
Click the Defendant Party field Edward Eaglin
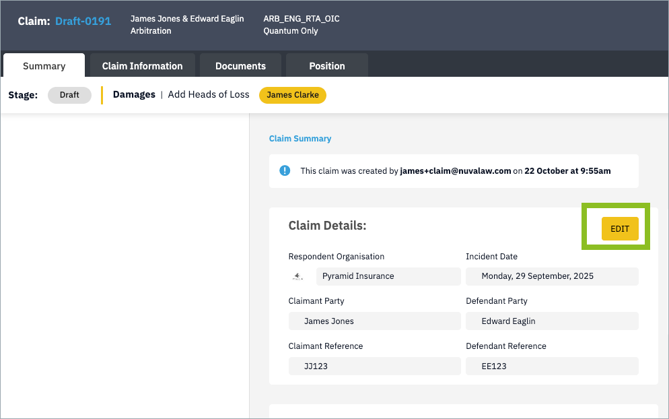tap(552, 321)
